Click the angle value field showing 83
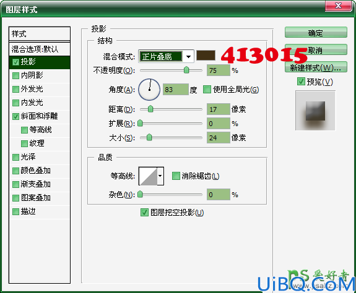The image size is (356, 293). coord(176,90)
